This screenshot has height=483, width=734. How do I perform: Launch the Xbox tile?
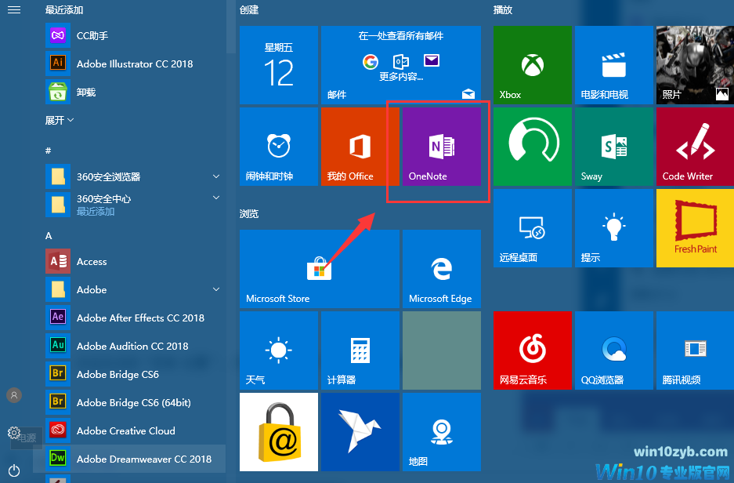pos(532,65)
